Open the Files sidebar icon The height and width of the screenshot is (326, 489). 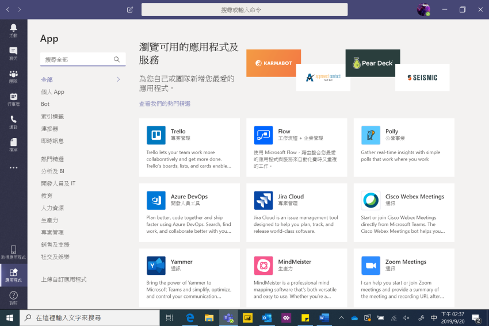[x=13, y=145]
